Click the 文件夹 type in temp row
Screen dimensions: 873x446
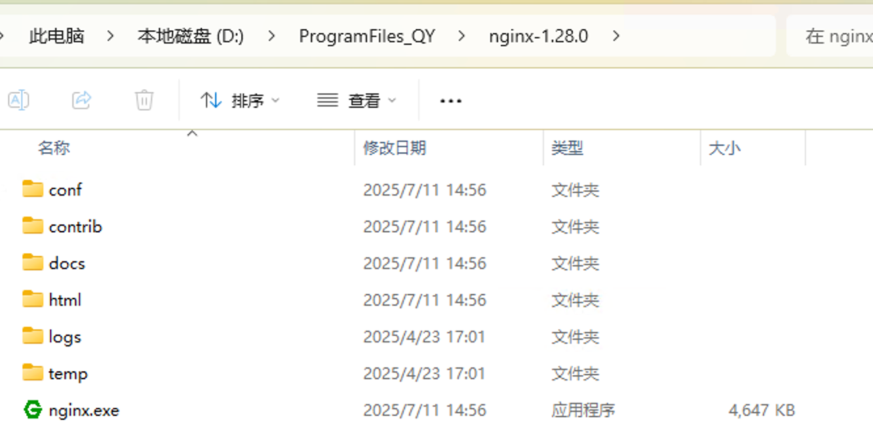575,374
